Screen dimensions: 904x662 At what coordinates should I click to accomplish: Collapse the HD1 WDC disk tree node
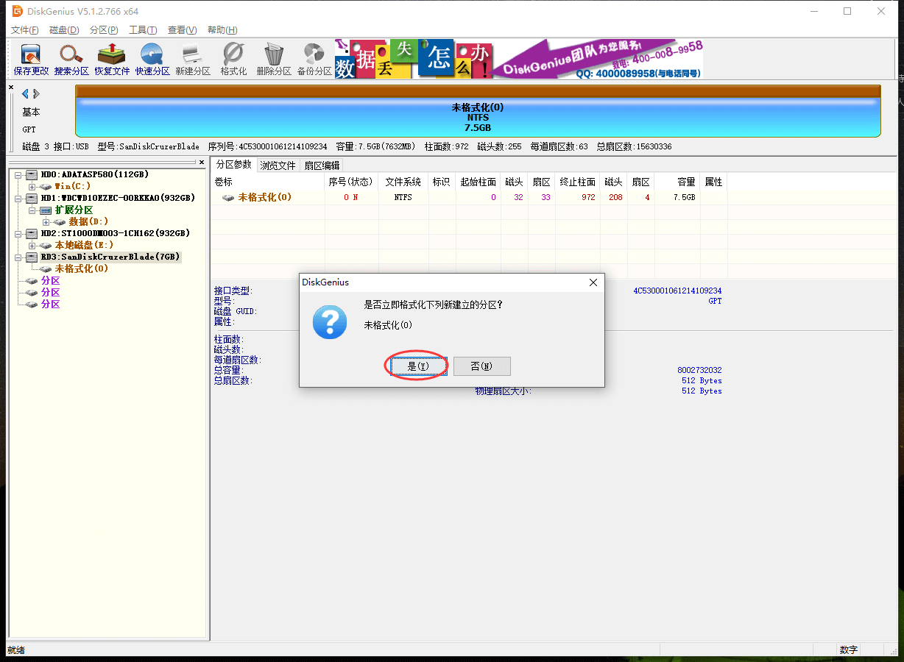tap(18, 199)
